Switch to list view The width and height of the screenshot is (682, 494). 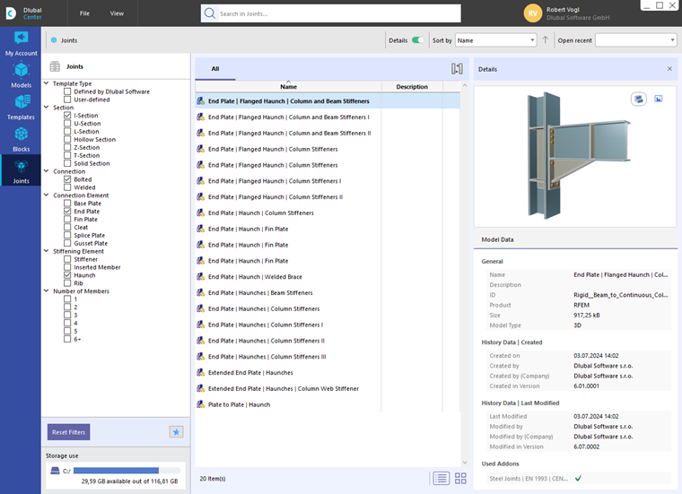(x=441, y=479)
